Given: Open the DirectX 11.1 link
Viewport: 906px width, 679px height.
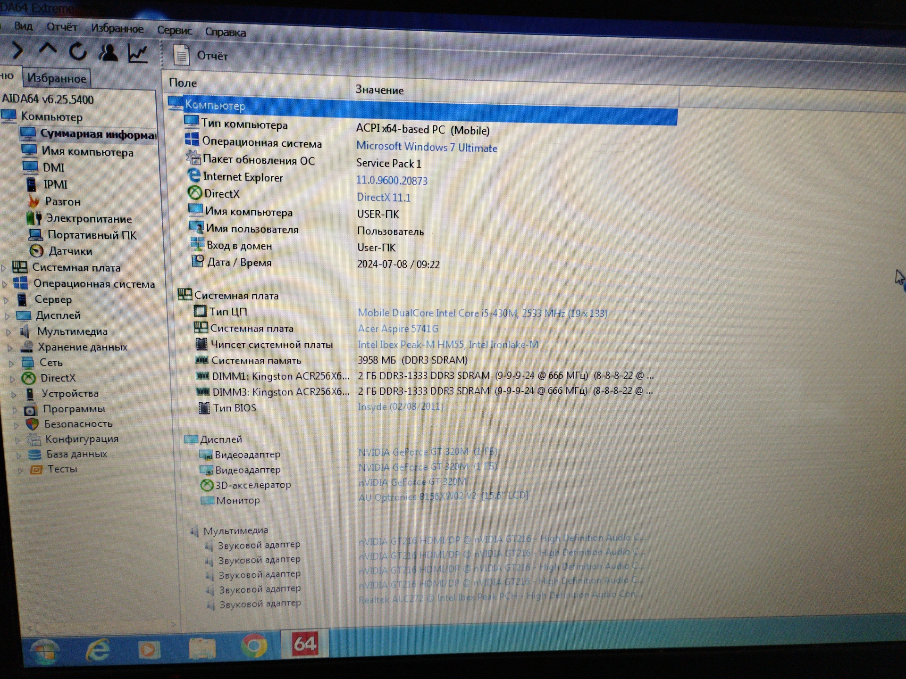Looking at the screenshot, I should [383, 197].
